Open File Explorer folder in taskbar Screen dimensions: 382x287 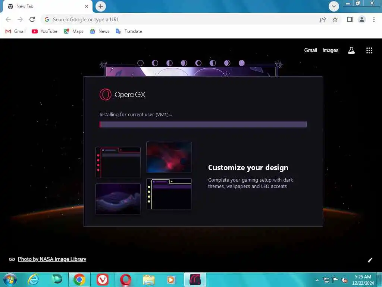pos(148,280)
